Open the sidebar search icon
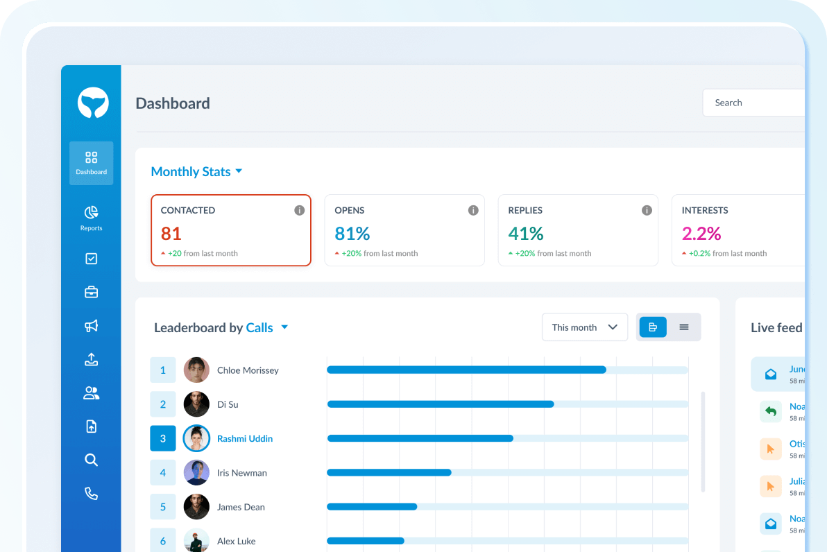This screenshot has width=827, height=552. pyautogui.click(x=91, y=460)
